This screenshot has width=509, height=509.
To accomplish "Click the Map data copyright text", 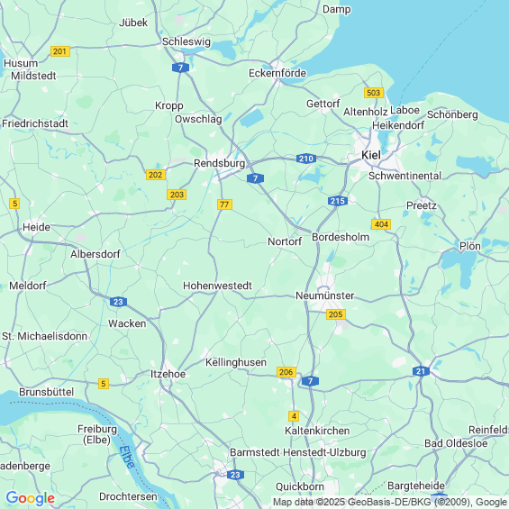I will 390,502.
